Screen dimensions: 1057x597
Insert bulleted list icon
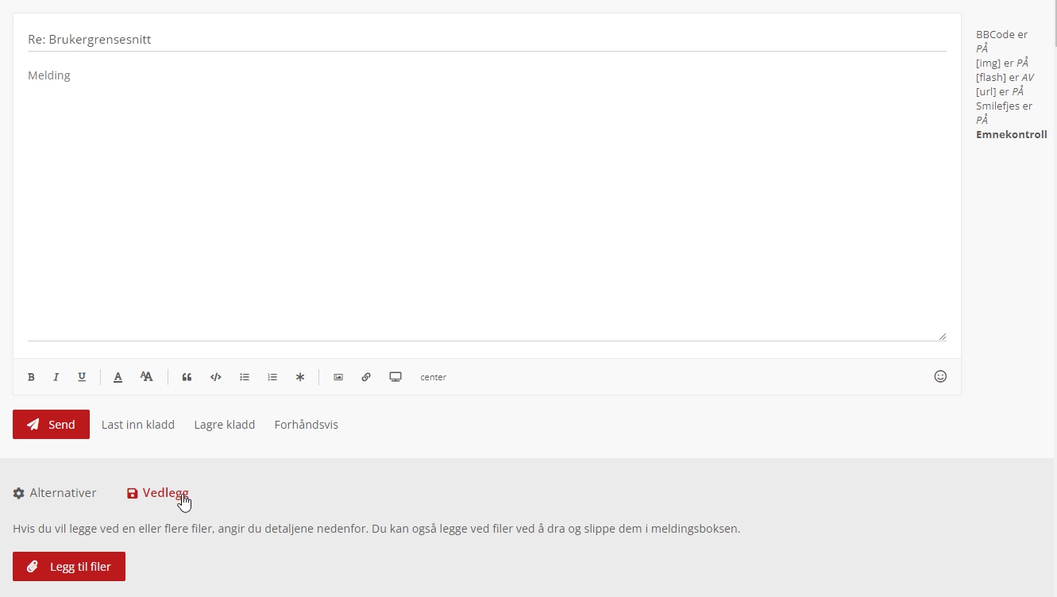point(245,377)
